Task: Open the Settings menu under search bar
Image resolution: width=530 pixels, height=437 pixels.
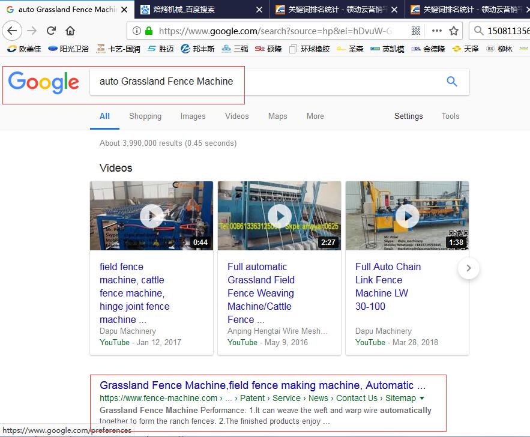Action: coord(408,116)
